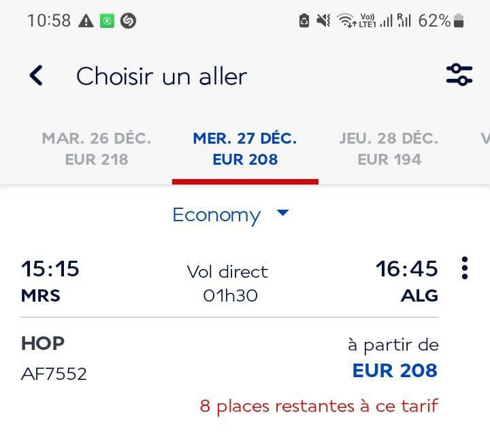This screenshot has width=490, height=433.
Task: Select the 15:15 MRS departure flight
Action: point(50,280)
